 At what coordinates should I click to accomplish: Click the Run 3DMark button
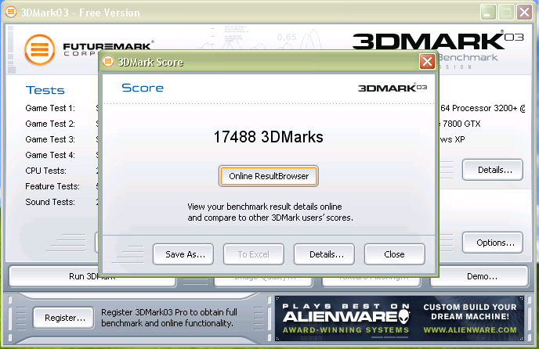click(x=92, y=276)
